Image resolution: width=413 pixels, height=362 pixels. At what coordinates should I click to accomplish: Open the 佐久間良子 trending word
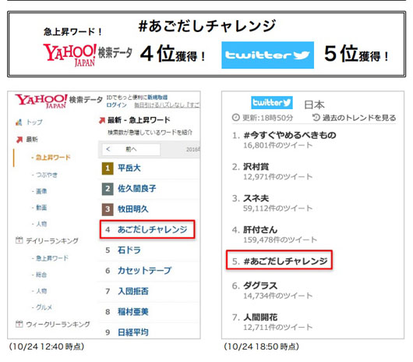[x=137, y=189]
